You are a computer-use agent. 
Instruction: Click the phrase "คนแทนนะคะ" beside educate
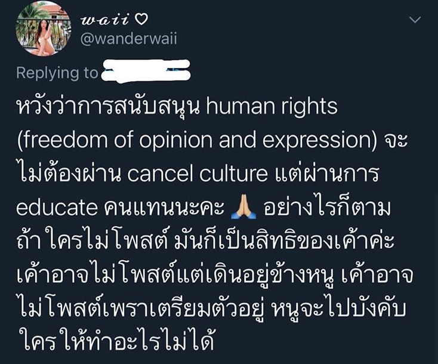pyautogui.click(x=164, y=208)
